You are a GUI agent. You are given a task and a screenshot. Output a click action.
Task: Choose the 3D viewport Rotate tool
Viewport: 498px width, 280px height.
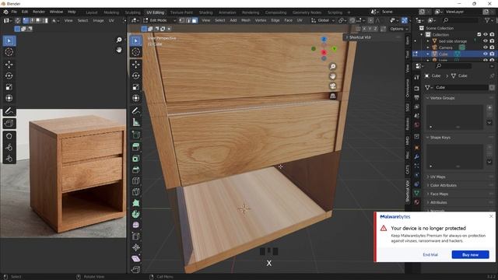click(x=136, y=75)
